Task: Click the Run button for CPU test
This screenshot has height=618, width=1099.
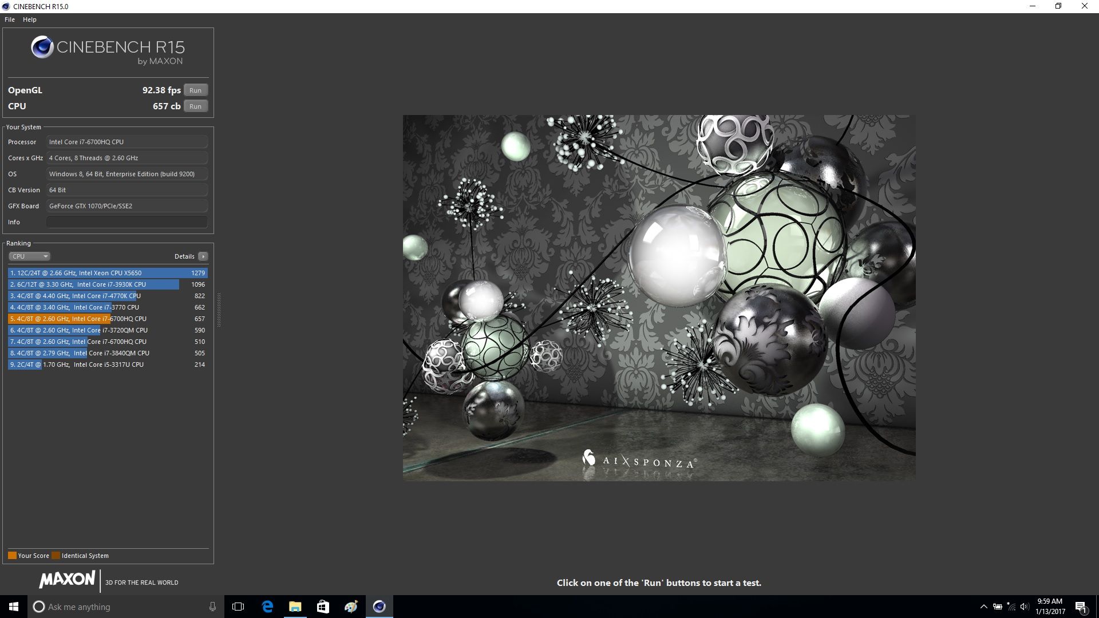Action: [196, 106]
